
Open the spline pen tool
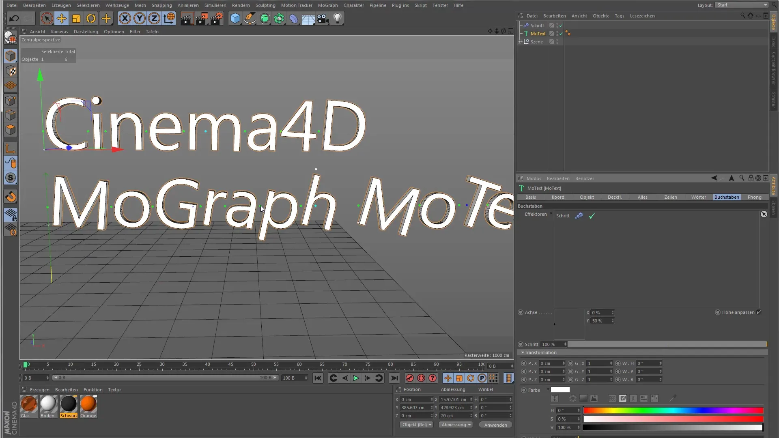pyautogui.click(x=250, y=18)
